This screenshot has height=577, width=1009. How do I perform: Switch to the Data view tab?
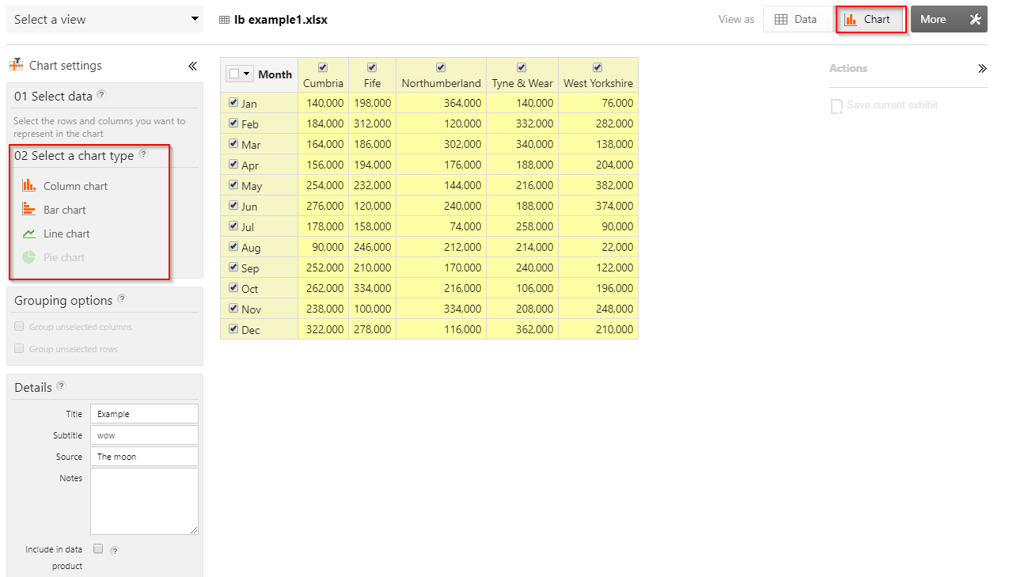(x=798, y=19)
